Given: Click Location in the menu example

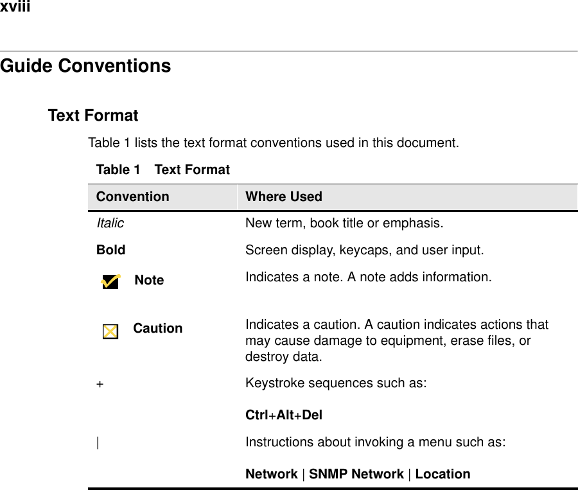Looking at the screenshot, I should (442, 475).
